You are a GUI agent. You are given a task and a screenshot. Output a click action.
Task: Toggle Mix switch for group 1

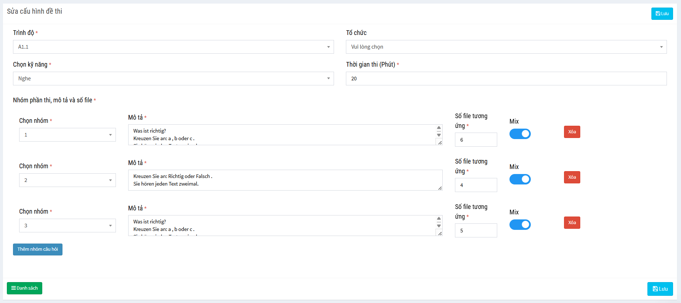520,134
